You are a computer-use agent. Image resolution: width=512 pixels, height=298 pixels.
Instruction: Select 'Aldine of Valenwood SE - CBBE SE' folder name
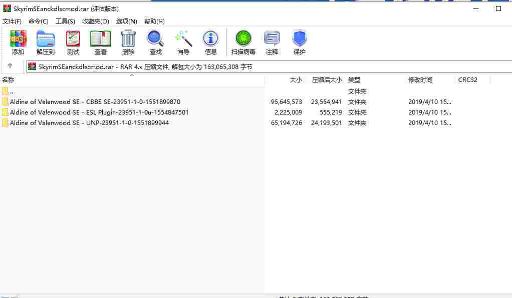95,101
